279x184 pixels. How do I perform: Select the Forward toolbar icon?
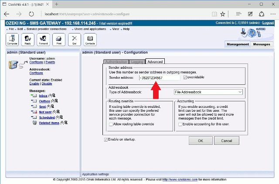tap(43, 40)
